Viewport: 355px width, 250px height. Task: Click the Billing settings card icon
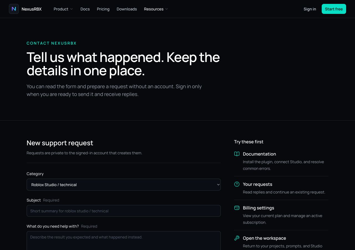point(237,208)
